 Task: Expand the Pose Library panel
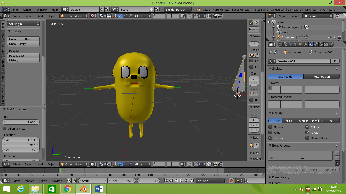[x=270, y=177]
